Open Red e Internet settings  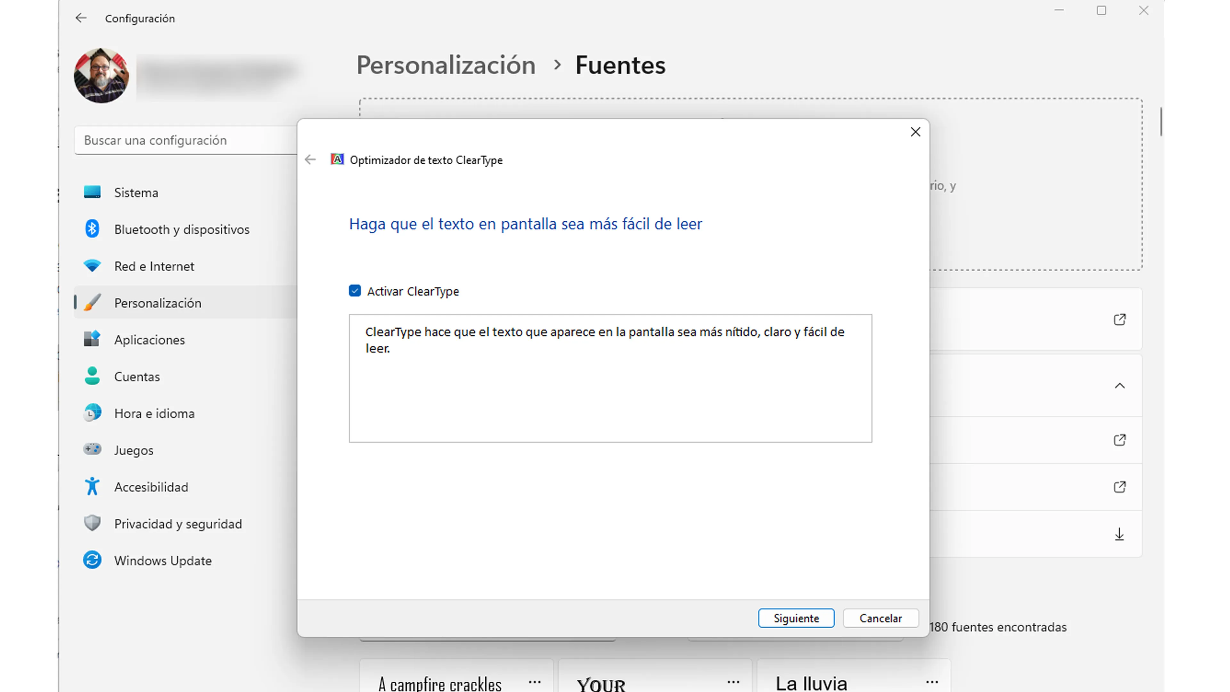185,266
